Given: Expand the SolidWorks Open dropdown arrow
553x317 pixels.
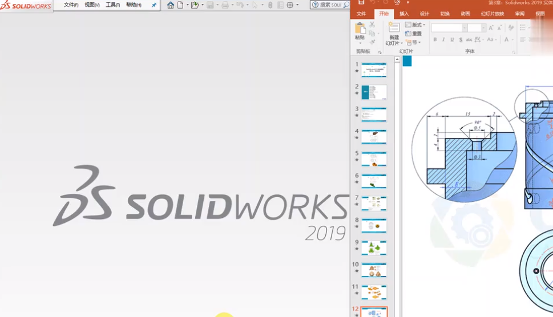Looking at the screenshot, I should pyautogui.click(x=203, y=5).
